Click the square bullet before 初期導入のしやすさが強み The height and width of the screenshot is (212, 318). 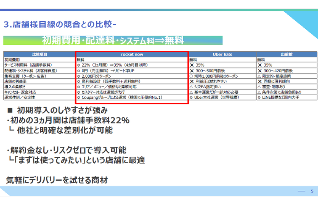pyautogui.click(x=10, y=110)
